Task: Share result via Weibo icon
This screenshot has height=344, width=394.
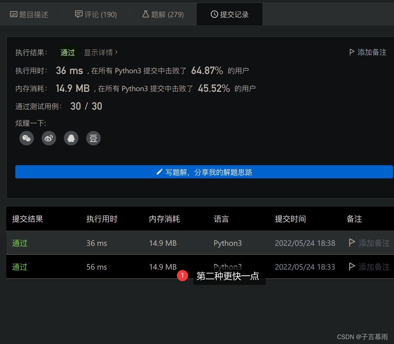Action: [49, 138]
